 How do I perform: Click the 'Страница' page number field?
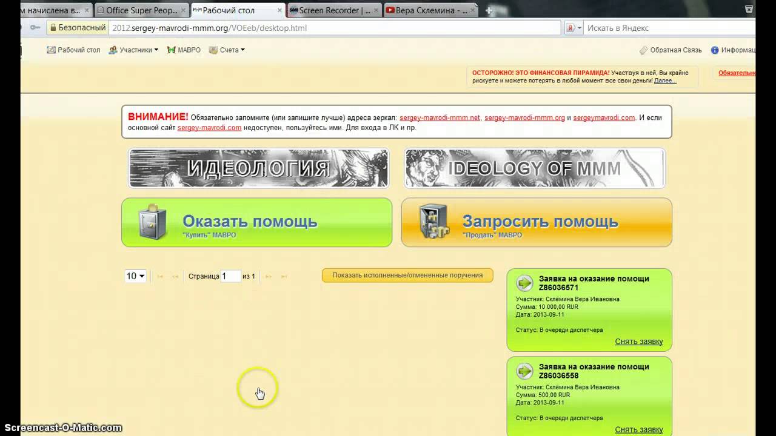[x=231, y=276]
